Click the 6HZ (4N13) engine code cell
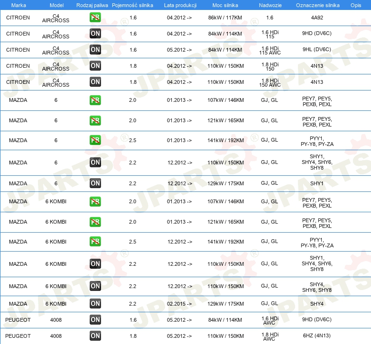Image resolution: width=371 pixels, height=344 pixels. pos(317,335)
